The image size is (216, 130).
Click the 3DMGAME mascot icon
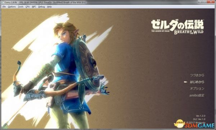pos(179,123)
